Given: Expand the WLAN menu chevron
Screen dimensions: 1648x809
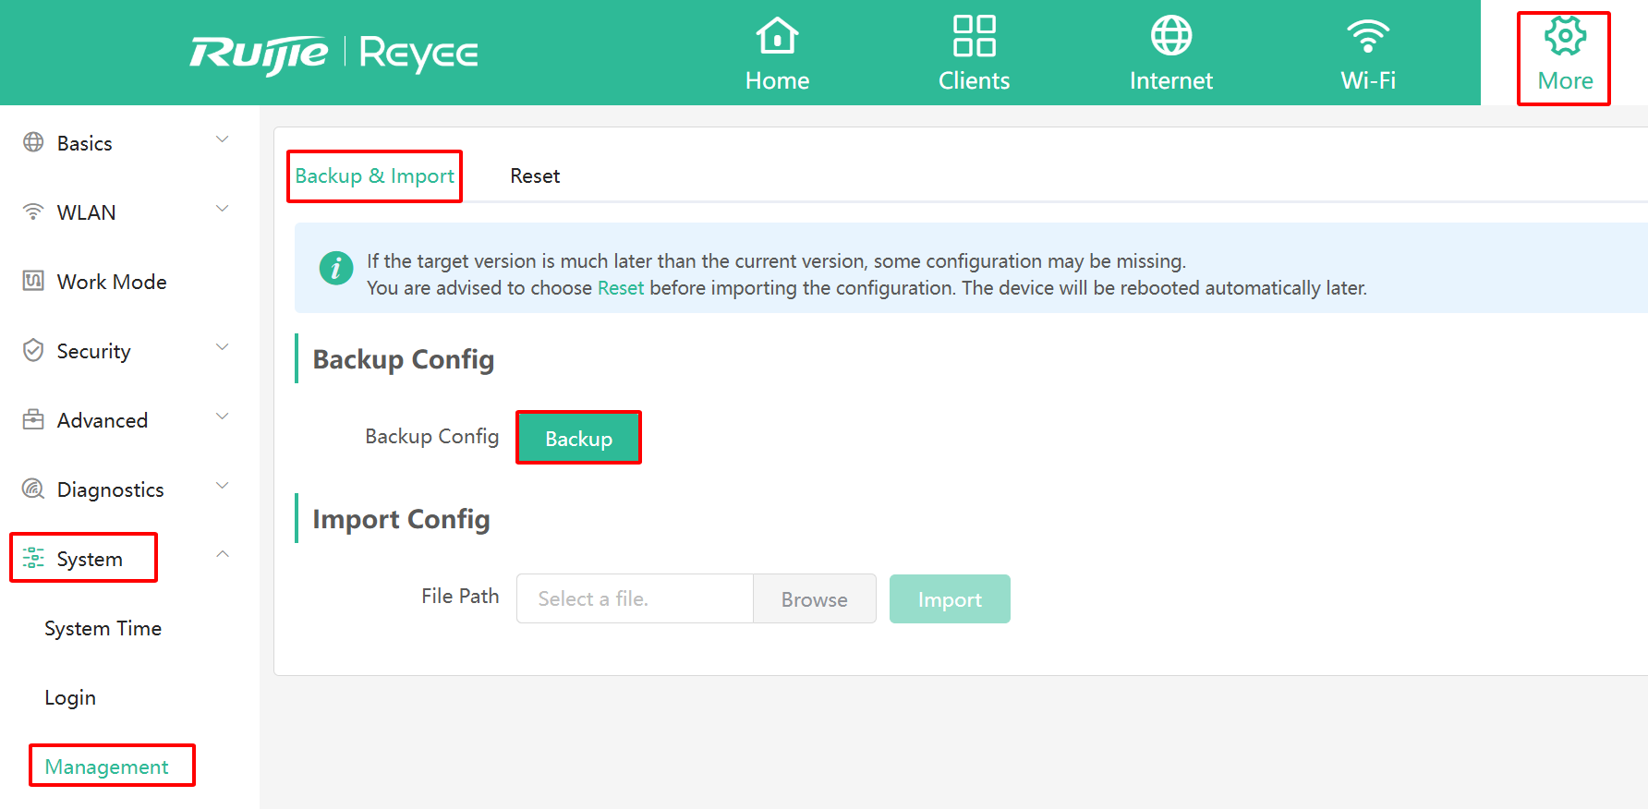Looking at the screenshot, I should 222,209.
